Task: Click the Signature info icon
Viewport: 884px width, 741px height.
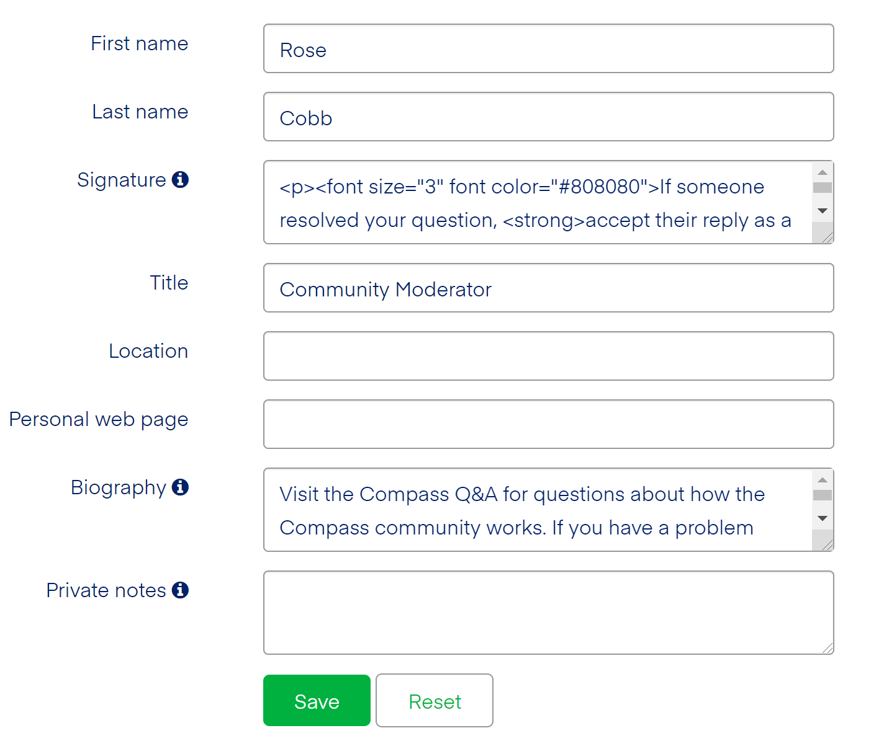Action: 180,180
